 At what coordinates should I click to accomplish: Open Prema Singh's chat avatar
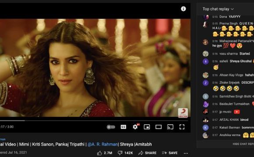[206, 24]
